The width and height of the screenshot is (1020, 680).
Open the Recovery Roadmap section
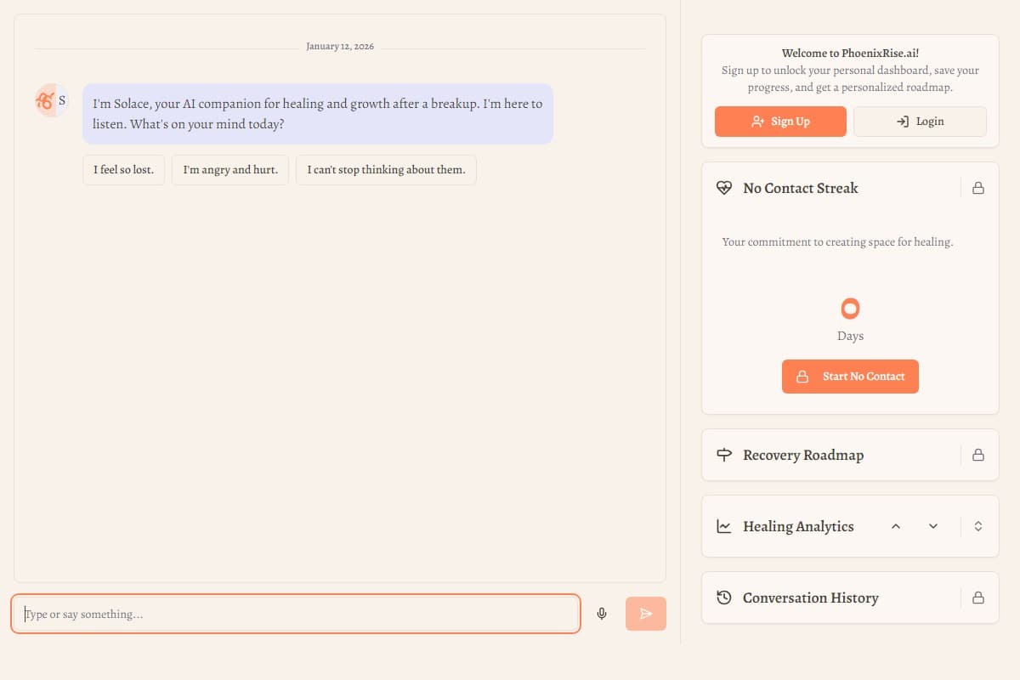pyautogui.click(x=802, y=455)
